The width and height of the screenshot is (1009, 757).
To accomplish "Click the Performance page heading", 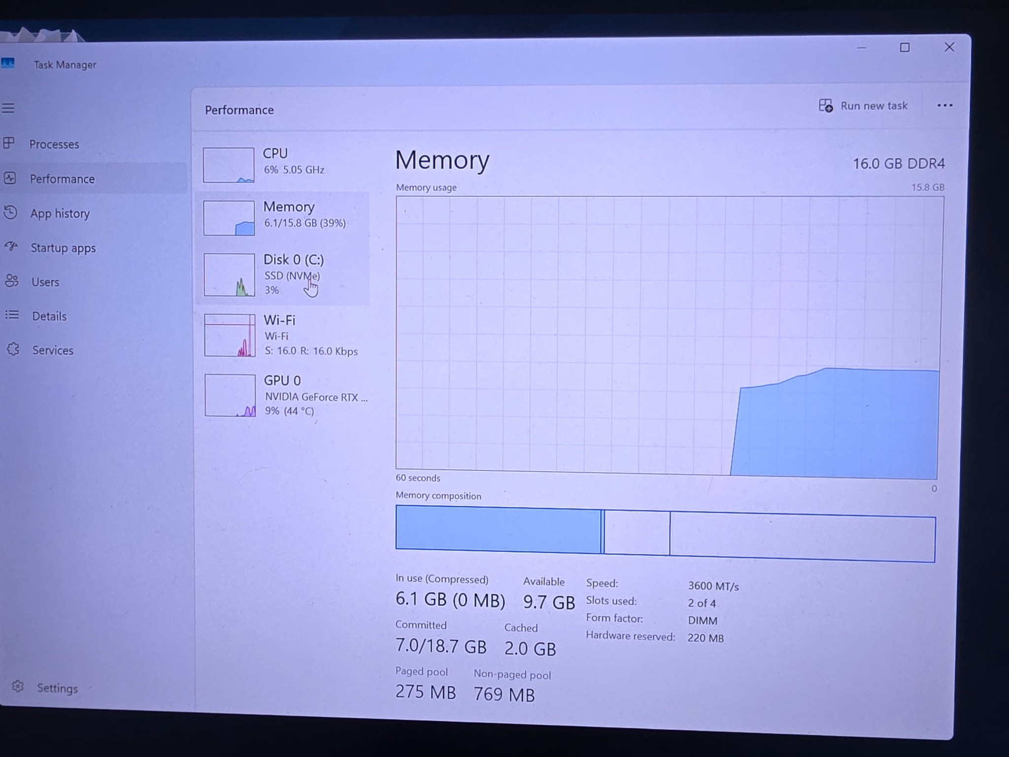I will (239, 110).
